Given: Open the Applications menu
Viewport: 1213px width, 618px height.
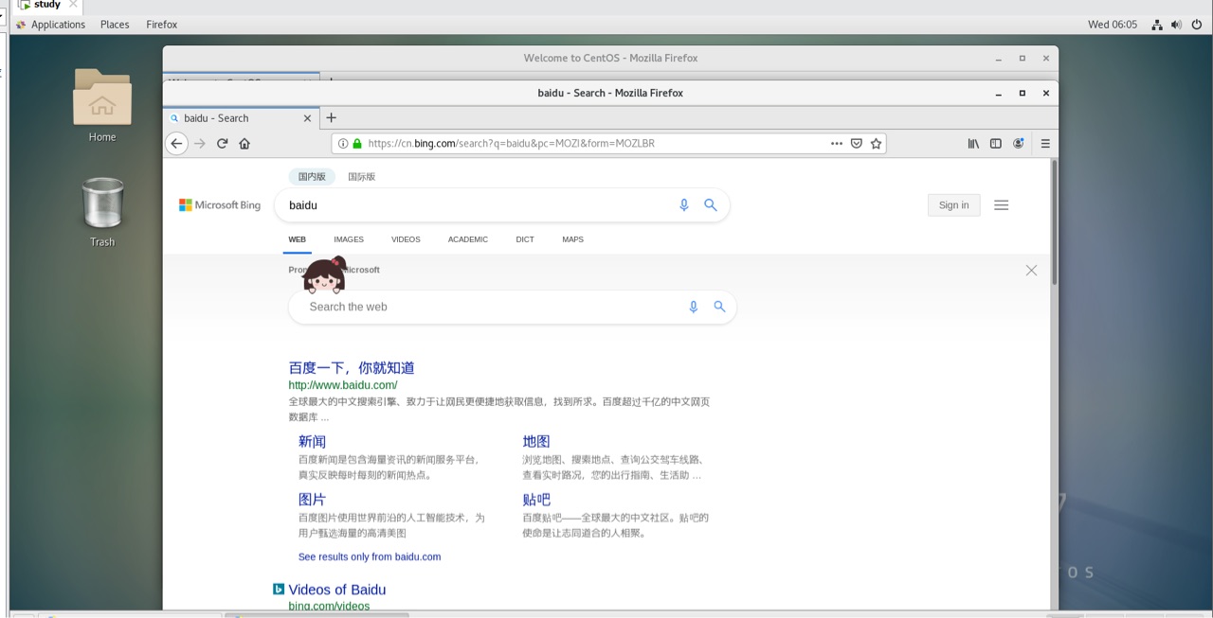Looking at the screenshot, I should point(60,24).
